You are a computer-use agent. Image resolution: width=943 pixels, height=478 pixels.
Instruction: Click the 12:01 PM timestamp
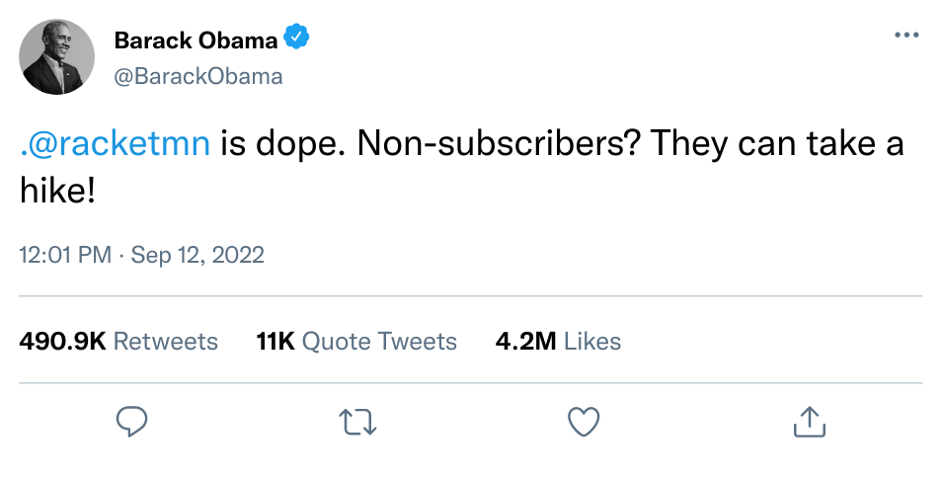(x=65, y=255)
